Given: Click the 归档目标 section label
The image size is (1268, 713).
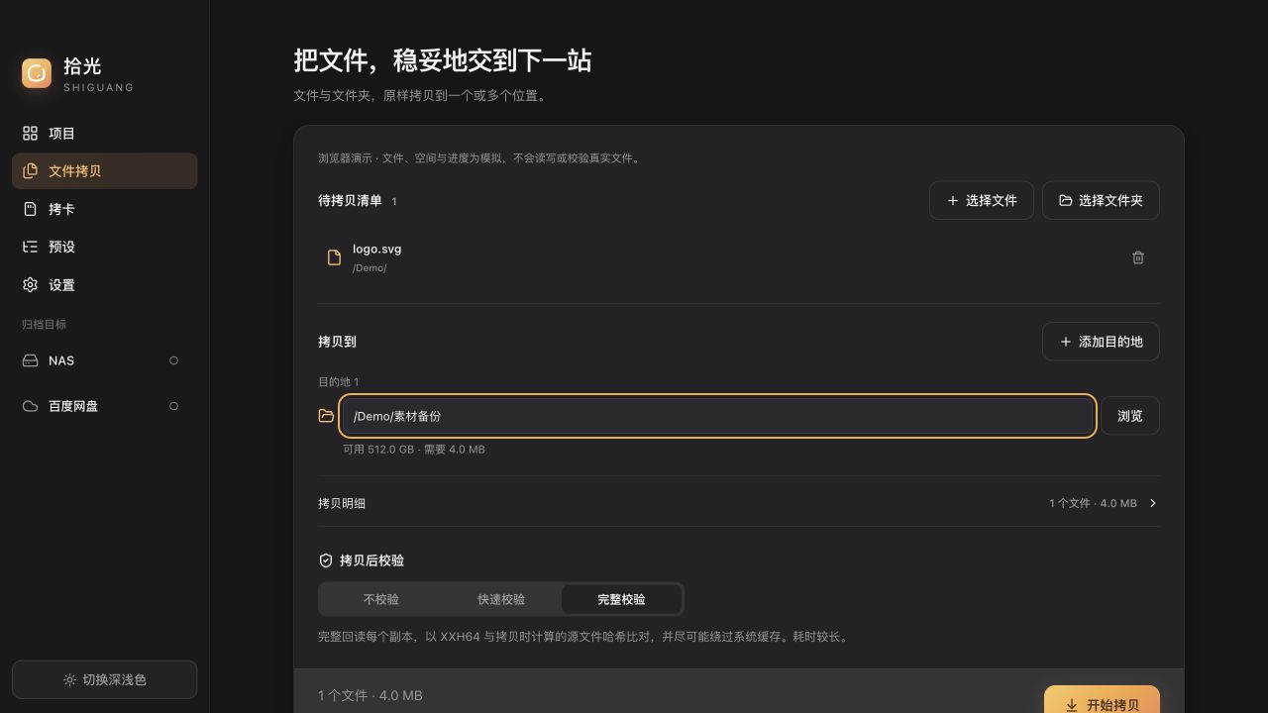Looking at the screenshot, I should [x=44, y=325].
